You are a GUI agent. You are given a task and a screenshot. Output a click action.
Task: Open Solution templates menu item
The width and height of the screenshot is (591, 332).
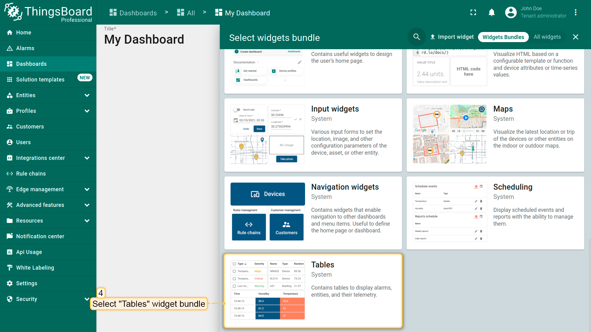pyautogui.click(x=40, y=80)
